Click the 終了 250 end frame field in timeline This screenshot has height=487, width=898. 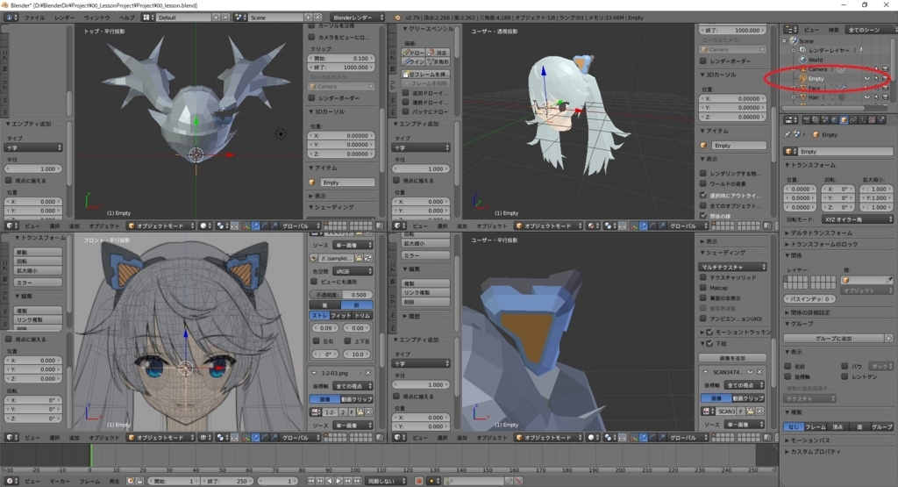[x=226, y=481]
